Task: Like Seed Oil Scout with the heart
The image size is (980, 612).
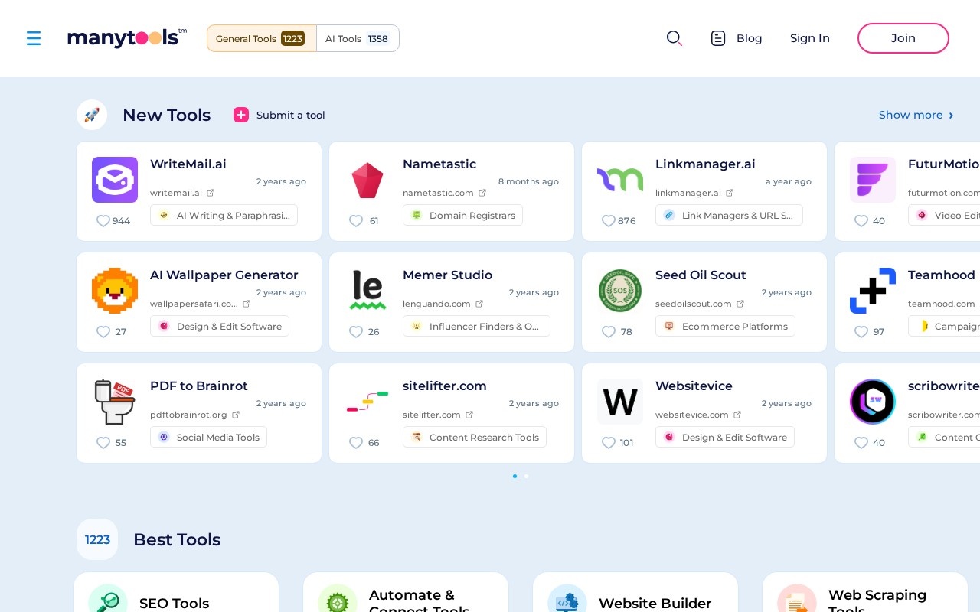Action: 609,332
